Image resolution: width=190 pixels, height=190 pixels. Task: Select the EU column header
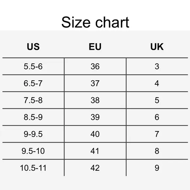click(95, 47)
